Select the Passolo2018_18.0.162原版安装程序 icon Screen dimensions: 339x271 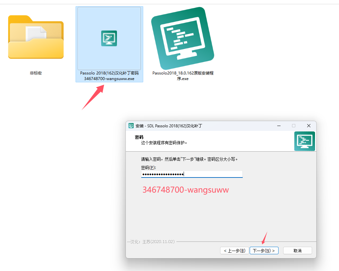(x=183, y=38)
